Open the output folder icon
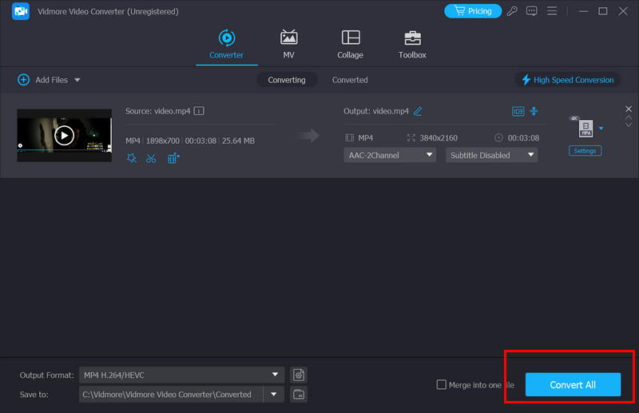 click(299, 395)
